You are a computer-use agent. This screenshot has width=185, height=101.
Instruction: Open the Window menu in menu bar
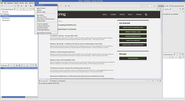32,3
